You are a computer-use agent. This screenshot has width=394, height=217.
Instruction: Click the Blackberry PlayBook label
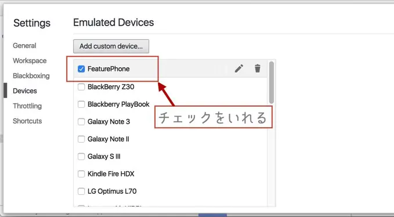pyautogui.click(x=118, y=104)
